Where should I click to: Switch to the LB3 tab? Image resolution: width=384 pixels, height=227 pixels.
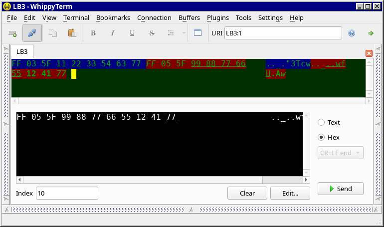(x=22, y=51)
